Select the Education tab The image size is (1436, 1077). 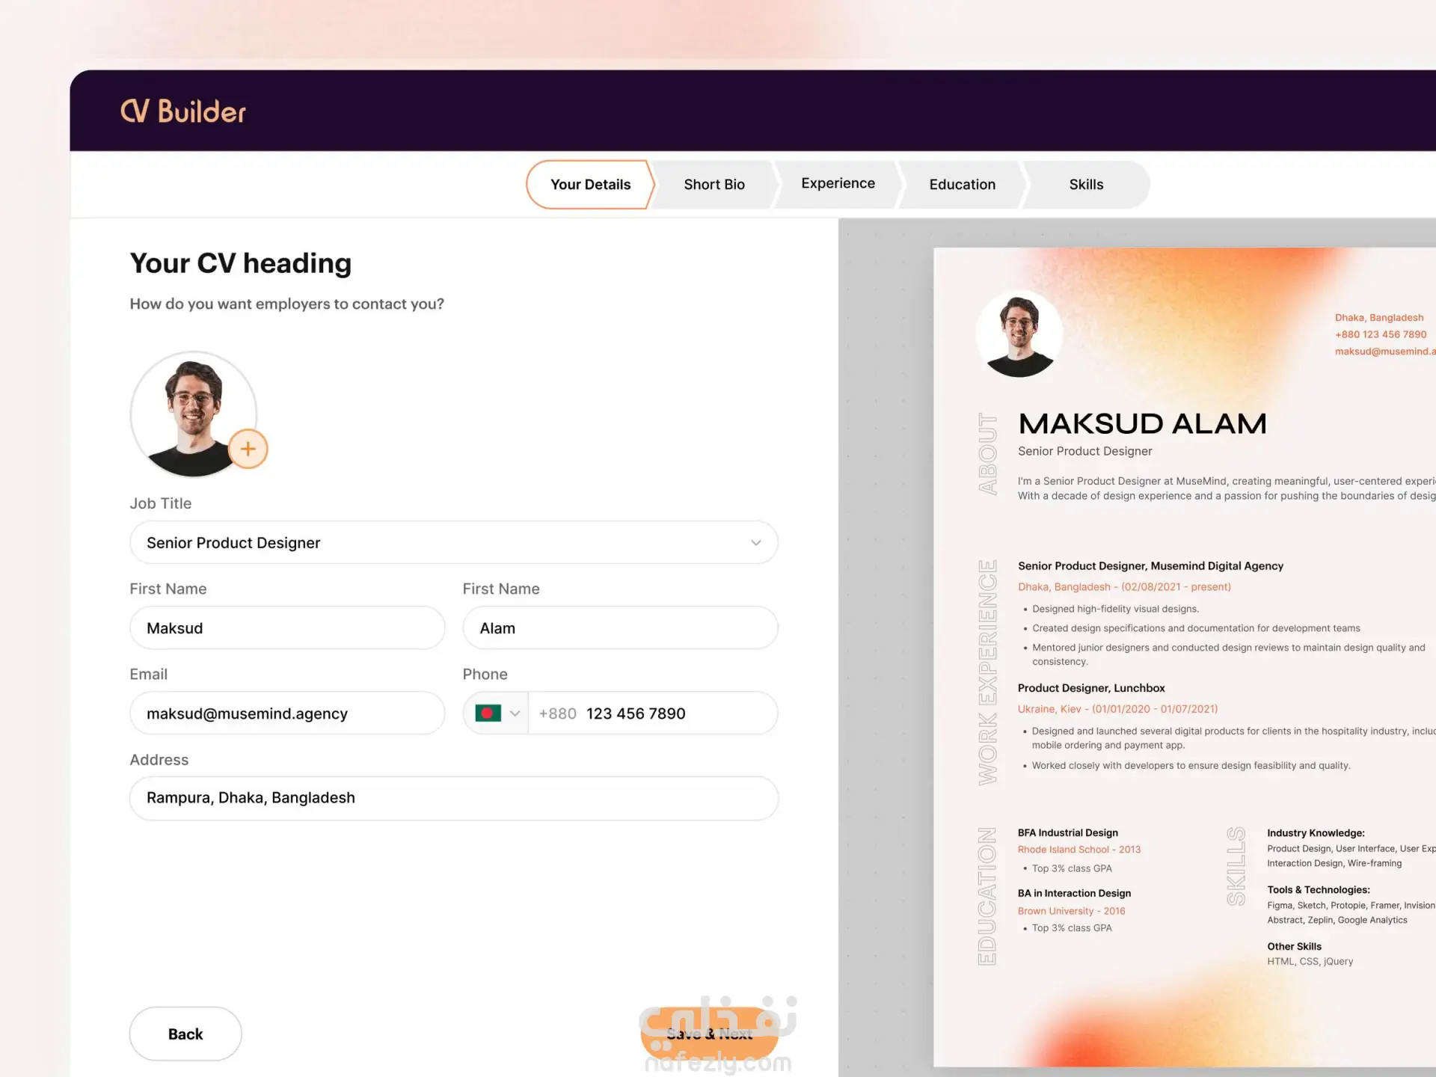pyautogui.click(x=963, y=185)
